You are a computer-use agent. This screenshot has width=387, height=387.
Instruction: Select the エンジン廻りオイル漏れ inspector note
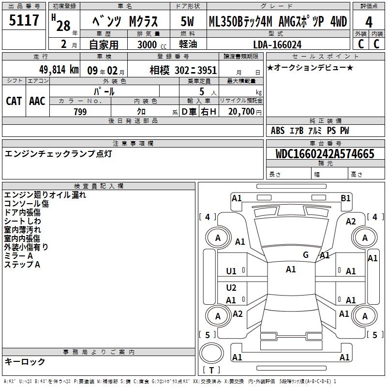coord(45,195)
